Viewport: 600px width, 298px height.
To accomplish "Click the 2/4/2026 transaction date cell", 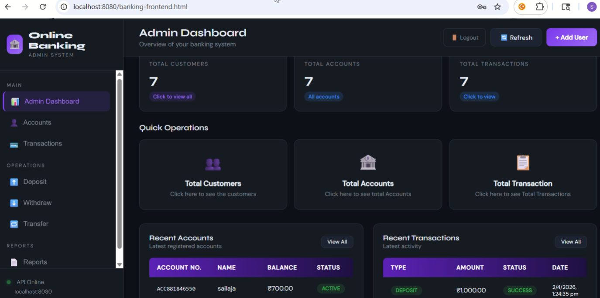I will 565,290.
